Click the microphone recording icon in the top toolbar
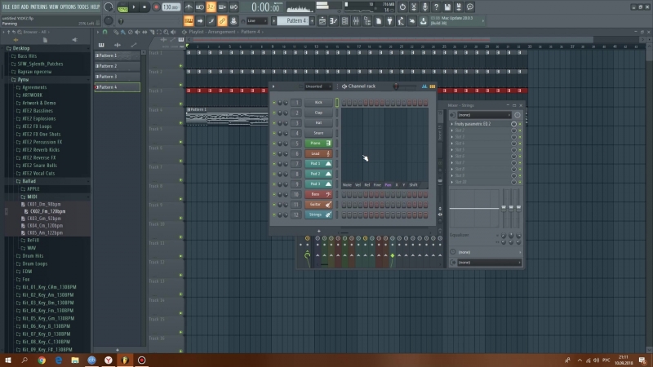The image size is (653, 367). pos(424,7)
